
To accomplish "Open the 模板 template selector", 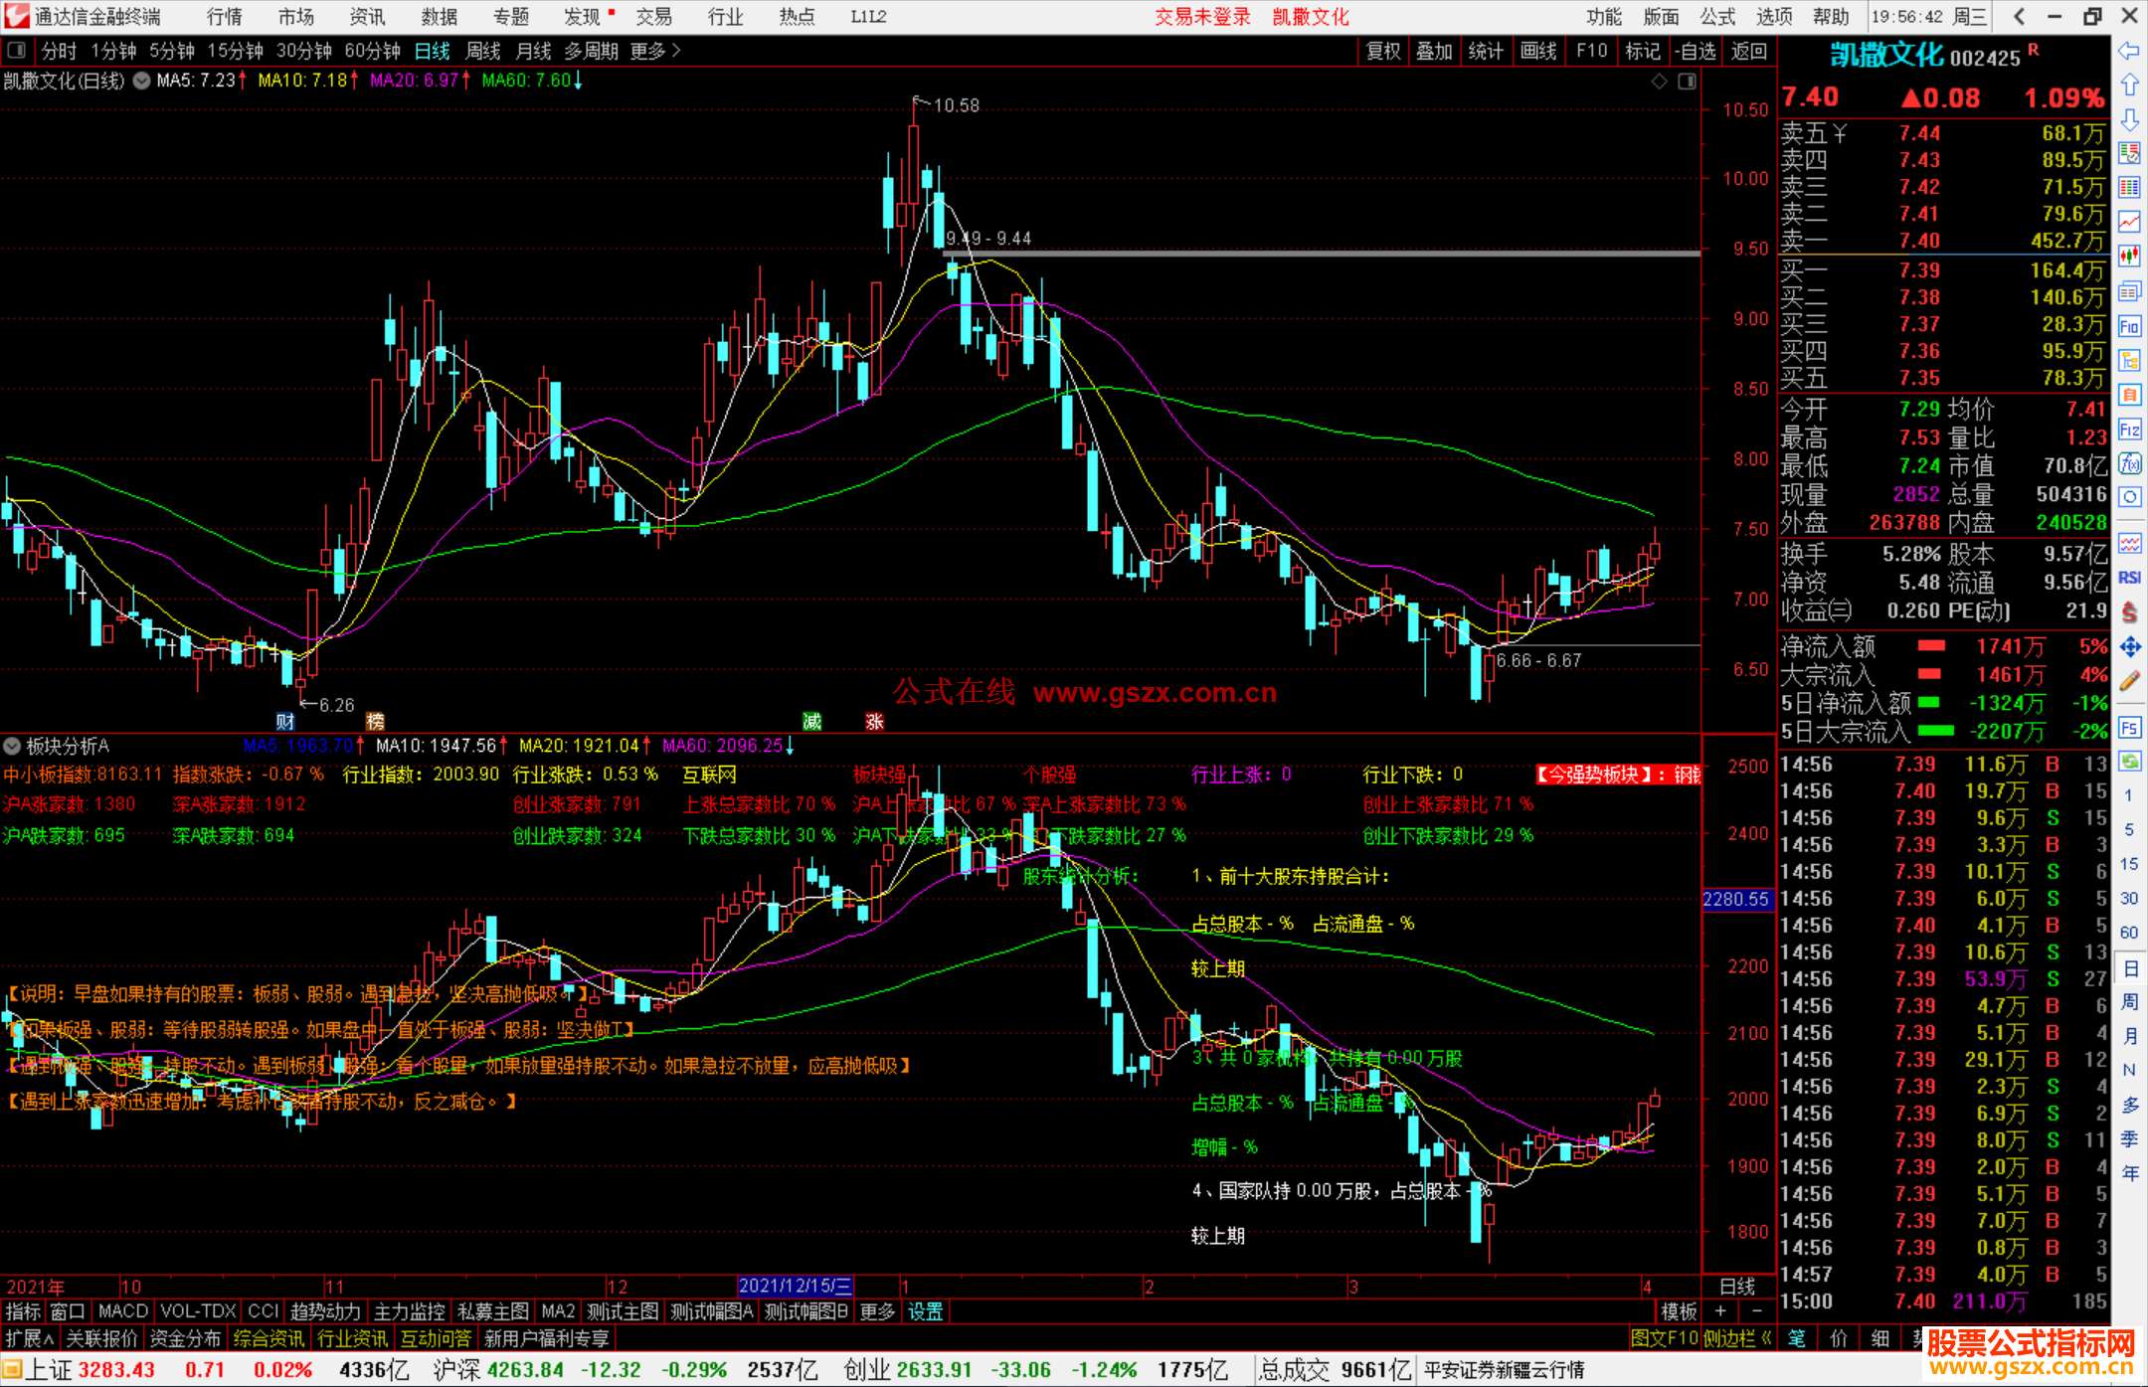I will (x=1680, y=1311).
